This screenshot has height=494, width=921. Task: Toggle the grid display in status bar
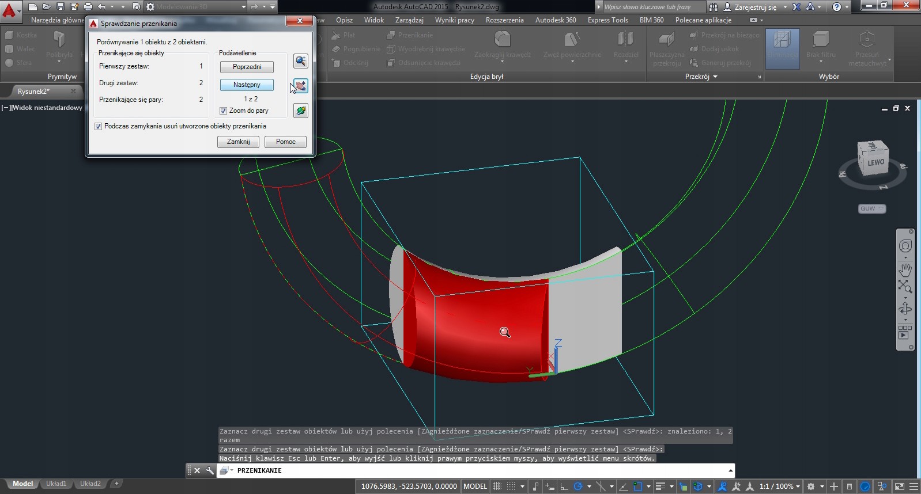[x=497, y=487]
